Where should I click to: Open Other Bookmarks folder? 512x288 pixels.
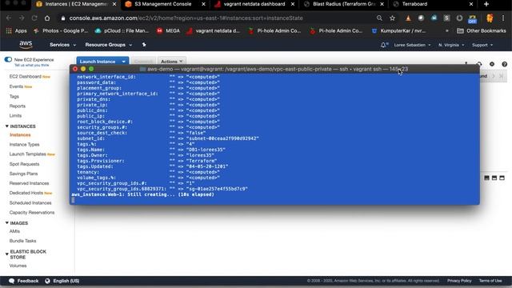coord(482,30)
